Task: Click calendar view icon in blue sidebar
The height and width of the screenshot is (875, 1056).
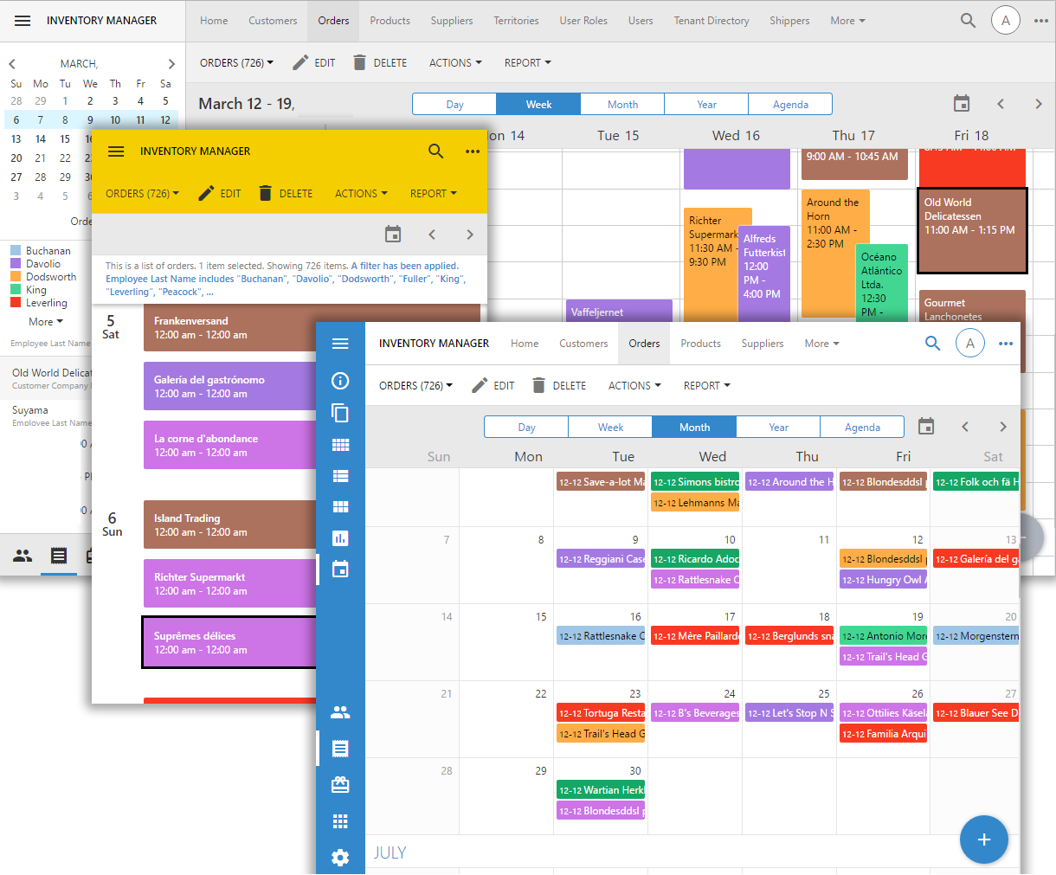Action: point(340,569)
